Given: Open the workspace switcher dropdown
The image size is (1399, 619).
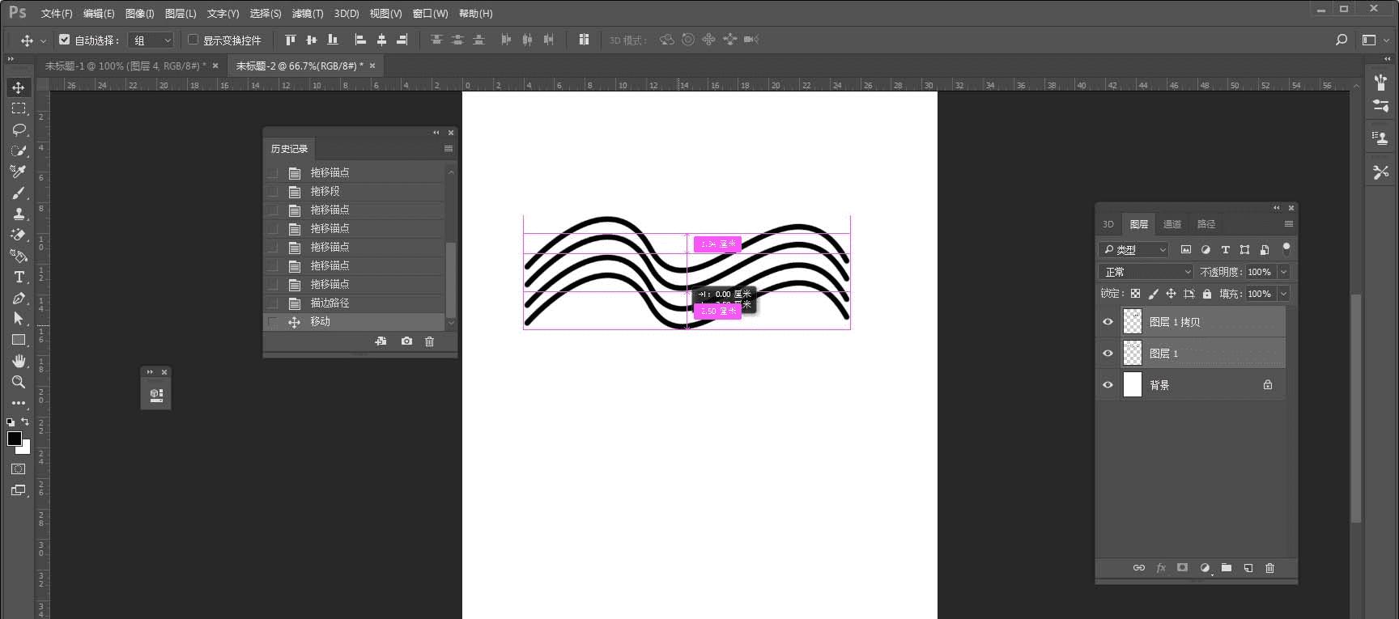Looking at the screenshot, I should pos(1374,40).
